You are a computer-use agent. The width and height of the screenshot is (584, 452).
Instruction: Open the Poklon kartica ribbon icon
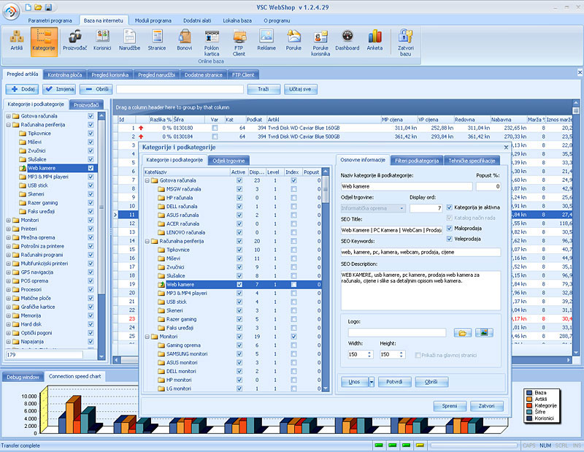[212, 43]
